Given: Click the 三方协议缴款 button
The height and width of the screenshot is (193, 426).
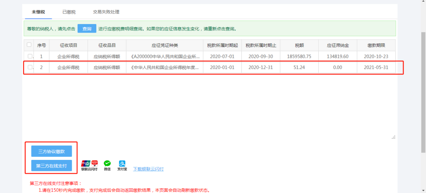Looking at the screenshot, I should pyautogui.click(x=52, y=152).
